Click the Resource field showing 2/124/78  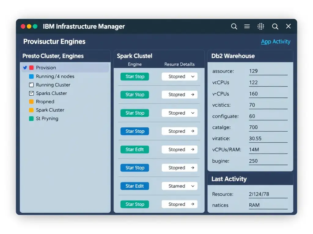pos(268,194)
